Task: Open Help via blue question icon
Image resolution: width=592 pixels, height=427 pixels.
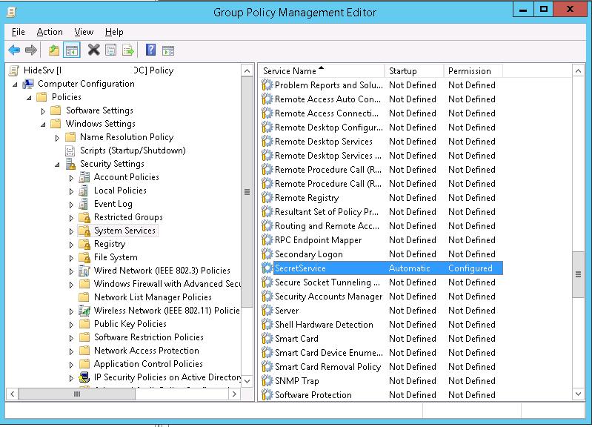Action: click(x=150, y=50)
